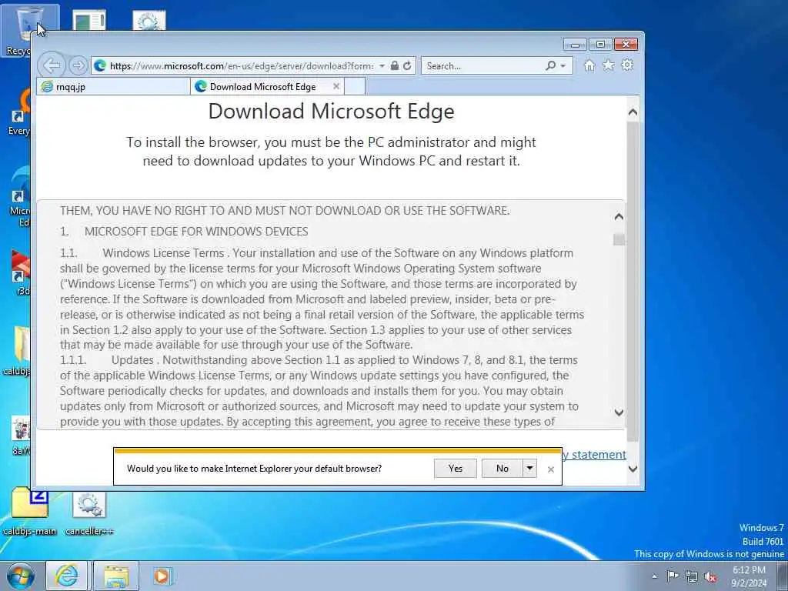The width and height of the screenshot is (788, 591).
Task: Click Internet Explorer taskbar icon
Action: tap(67, 576)
